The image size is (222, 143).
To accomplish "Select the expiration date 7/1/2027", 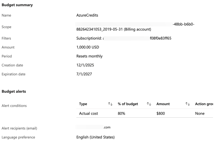I will pyautogui.click(x=84, y=74).
